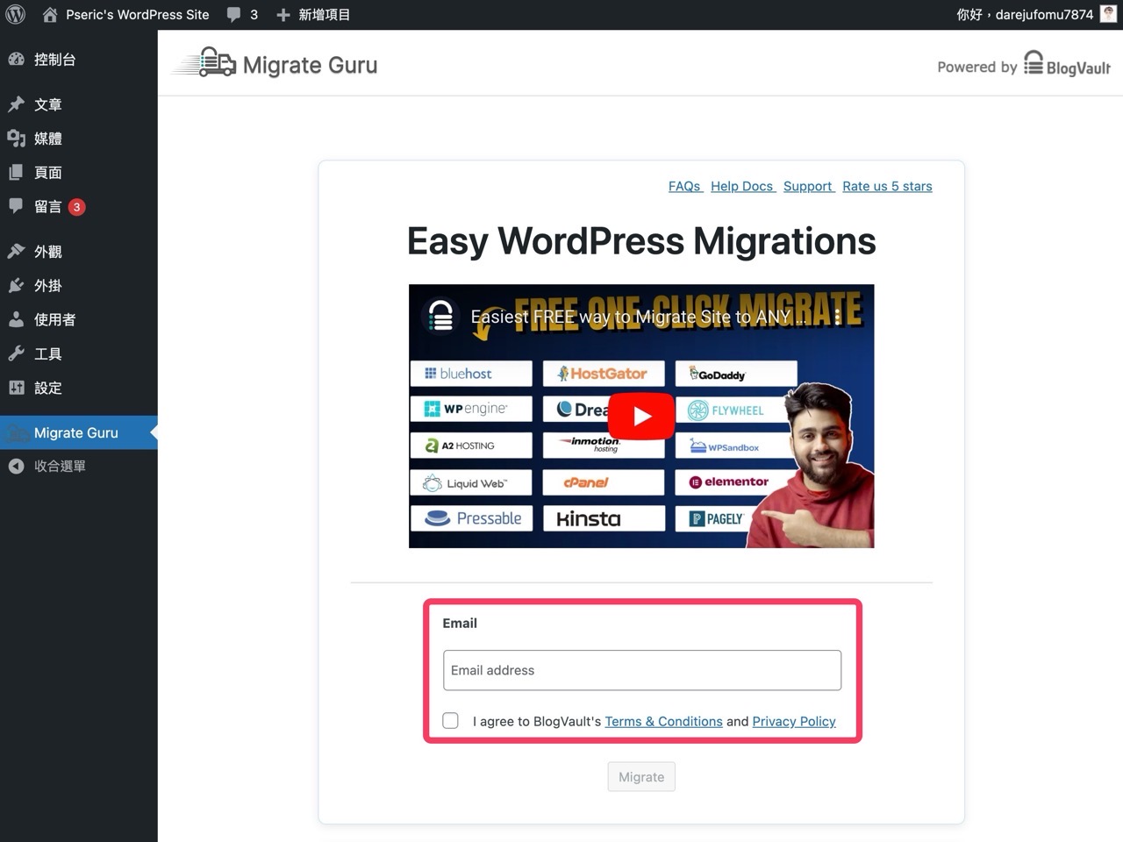Click the Migrate button
The image size is (1123, 842).
click(x=641, y=777)
